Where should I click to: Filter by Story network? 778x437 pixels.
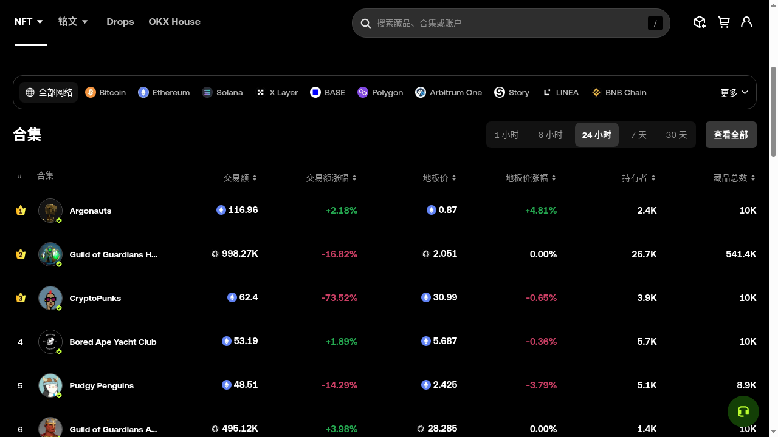tap(512, 92)
